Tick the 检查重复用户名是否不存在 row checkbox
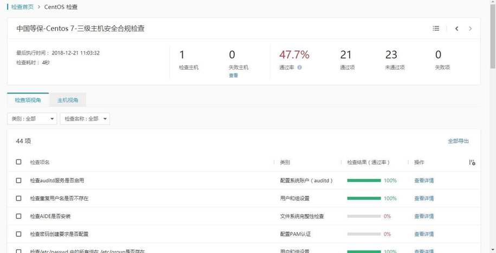The image size is (496, 253). [x=18, y=198]
